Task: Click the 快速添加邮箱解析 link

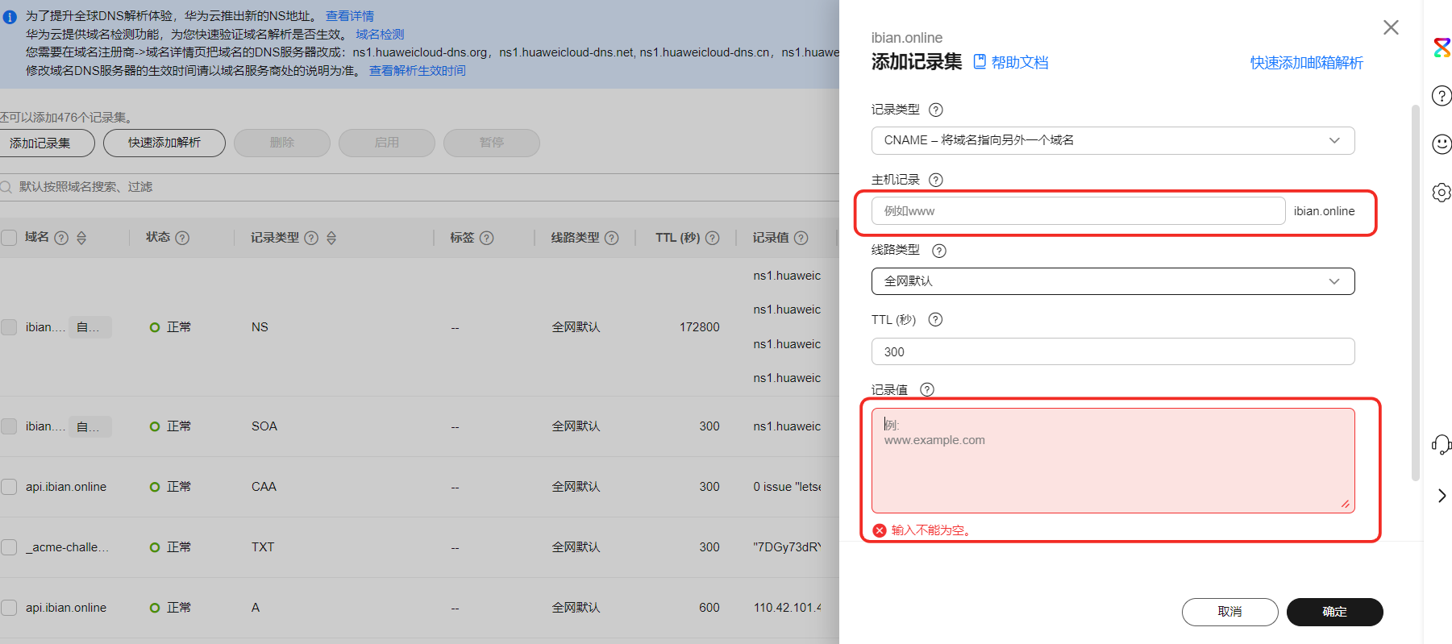Action: pyautogui.click(x=1306, y=63)
